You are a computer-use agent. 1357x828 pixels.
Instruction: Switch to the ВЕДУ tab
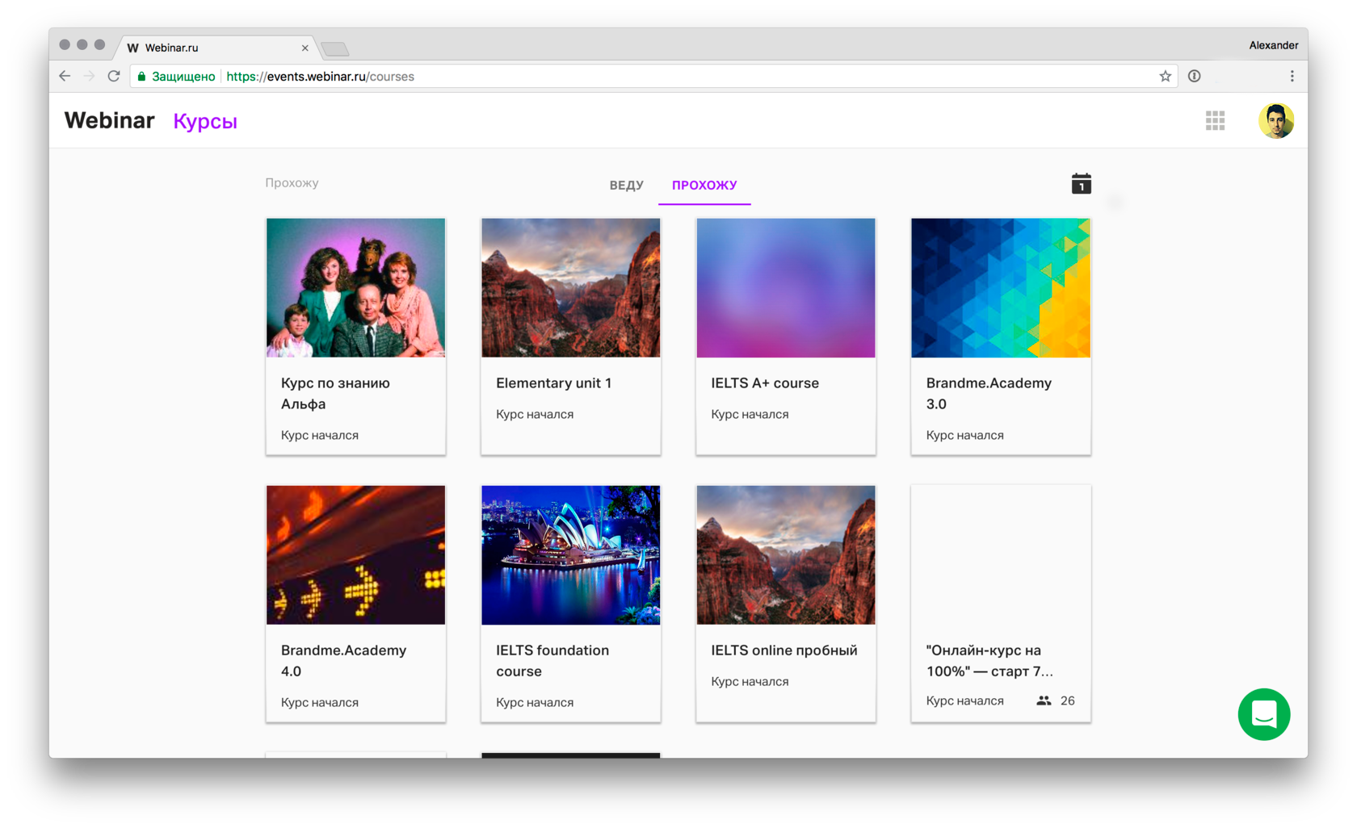click(626, 185)
